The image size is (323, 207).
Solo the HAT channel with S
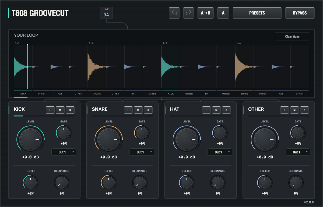[x=226, y=110]
